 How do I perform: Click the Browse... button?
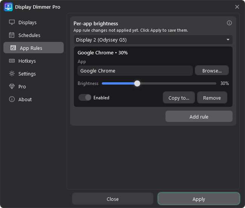point(212,71)
